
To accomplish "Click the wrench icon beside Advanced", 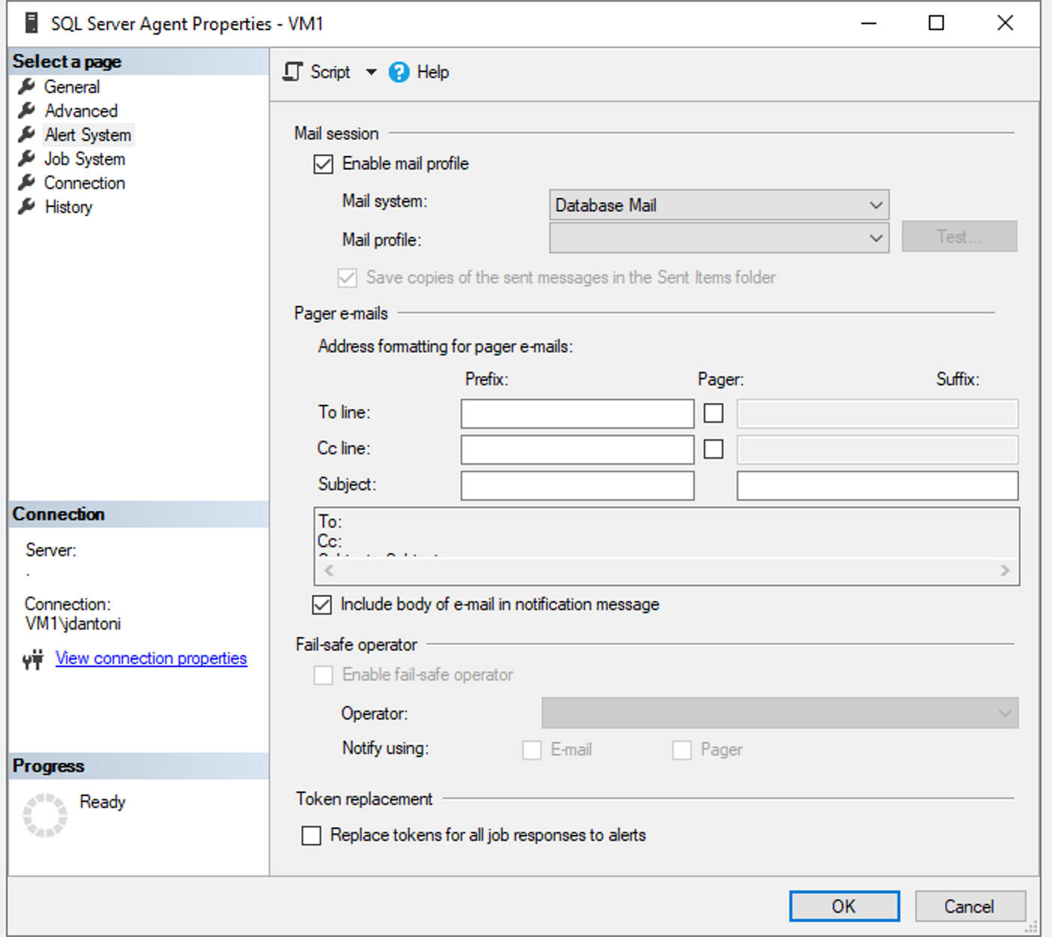I will [26, 110].
